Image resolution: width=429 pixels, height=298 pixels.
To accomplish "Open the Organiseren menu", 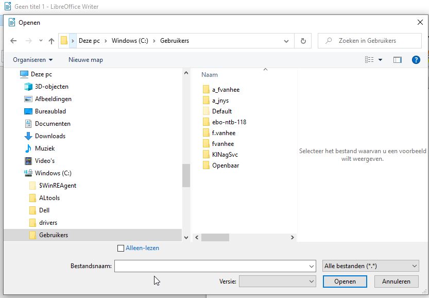I will 33,60.
